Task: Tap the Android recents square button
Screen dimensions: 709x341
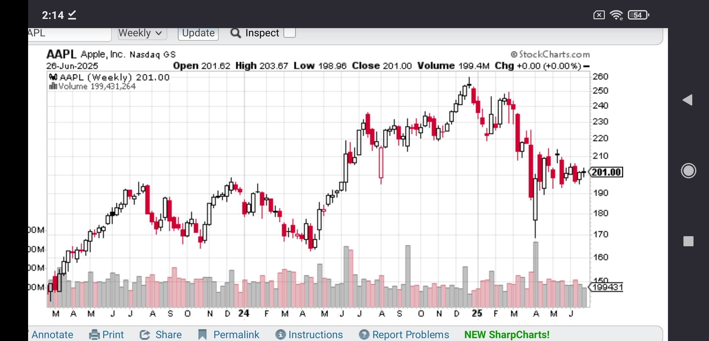Action: [x=688, y=241]
